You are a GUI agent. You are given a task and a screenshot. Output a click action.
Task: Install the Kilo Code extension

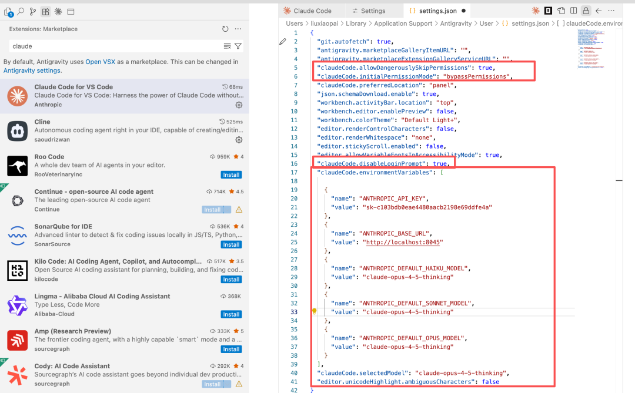[231, 279]
